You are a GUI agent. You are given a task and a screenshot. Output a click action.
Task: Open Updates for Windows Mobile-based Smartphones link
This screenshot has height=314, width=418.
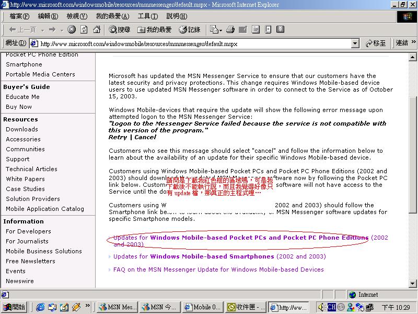(x=219, y=256)
